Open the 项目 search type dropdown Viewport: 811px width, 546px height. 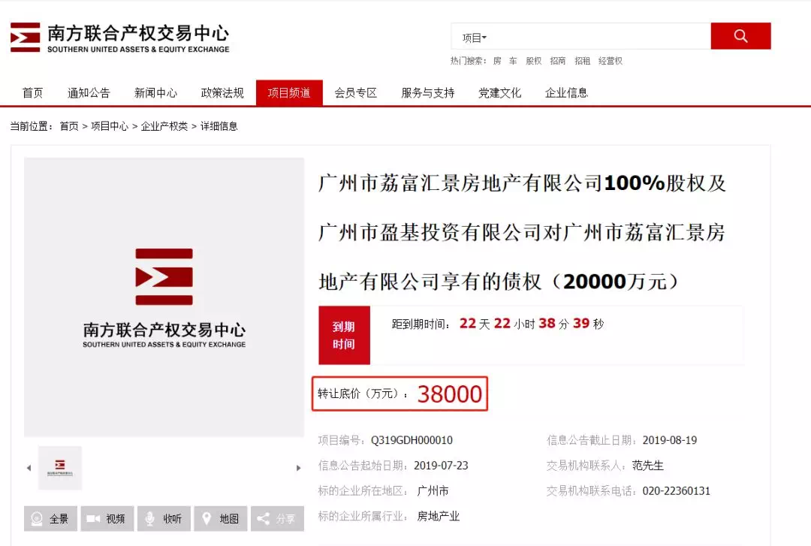[475, 38]
